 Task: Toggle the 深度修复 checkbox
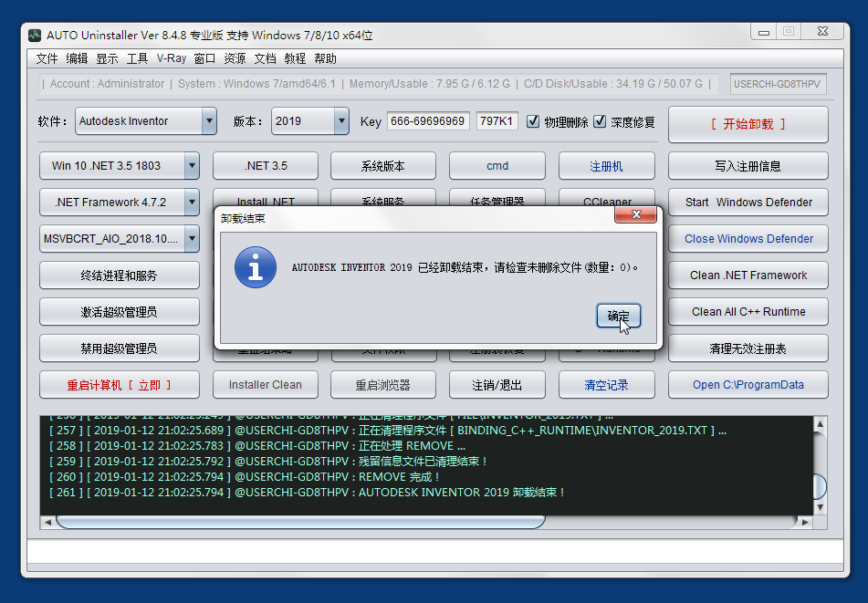pos(600,121)
